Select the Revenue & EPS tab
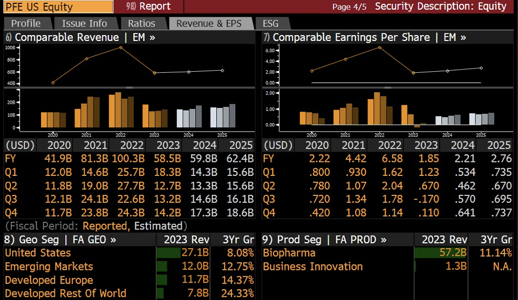The height and width of the screenshot is (300, 518). click(x=209, y=23)
